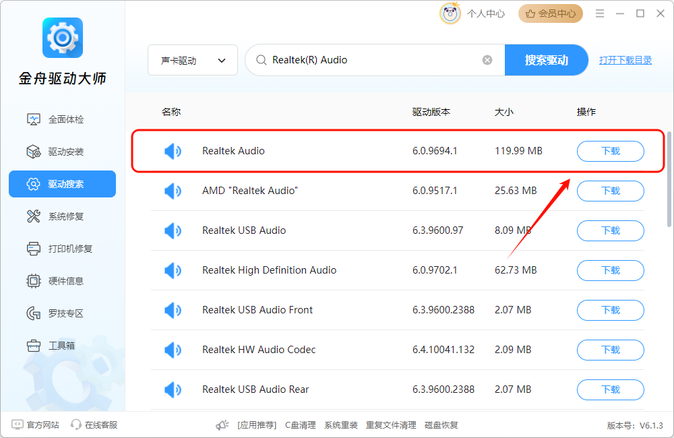Screen dimensions: 674x438
Task: Open the 会员中心 button
Action: coord(551,13)
